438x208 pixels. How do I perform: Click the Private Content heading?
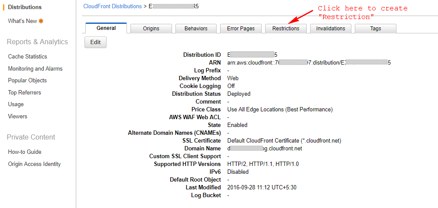click(31, 137)
